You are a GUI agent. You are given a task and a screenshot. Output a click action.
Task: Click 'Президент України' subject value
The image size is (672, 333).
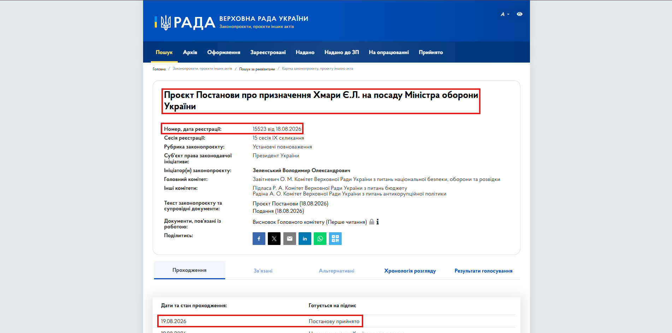(276, 156)
